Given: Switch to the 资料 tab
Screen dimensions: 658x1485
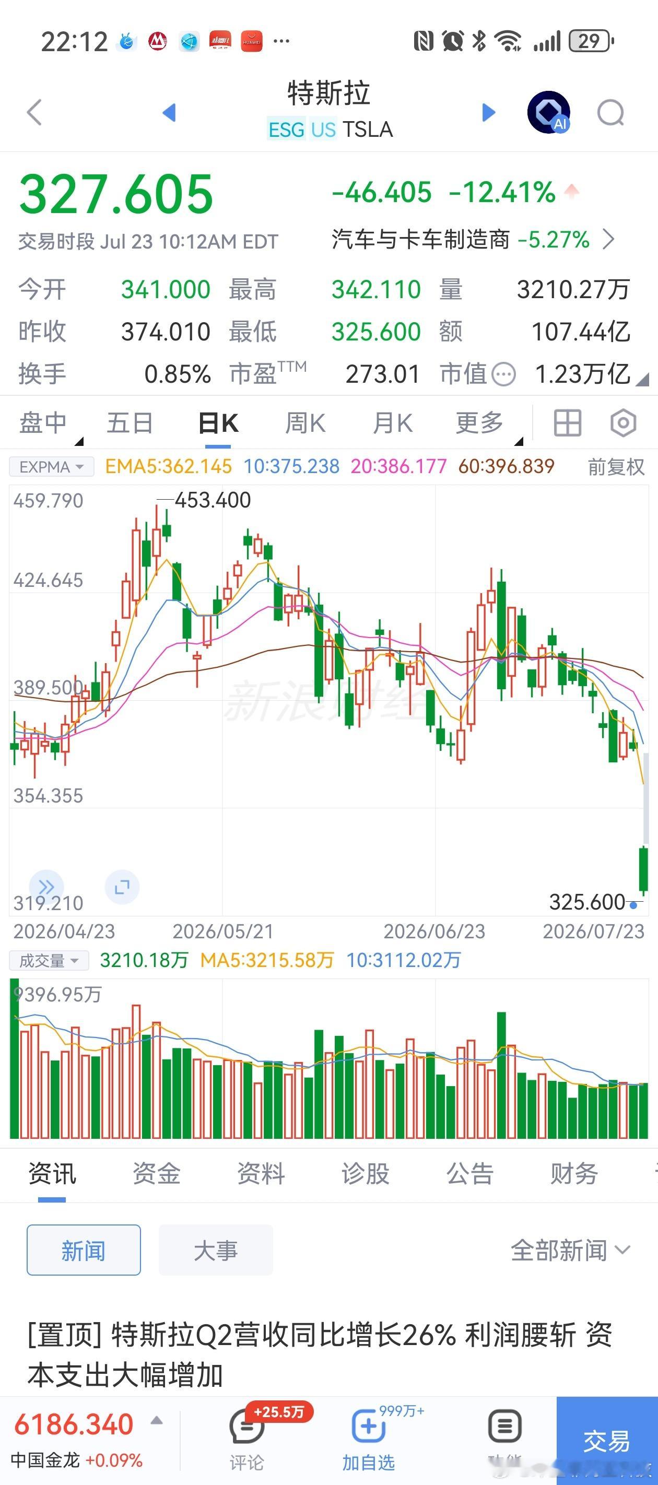Looking at the screenshot, I should [261, 1174].
